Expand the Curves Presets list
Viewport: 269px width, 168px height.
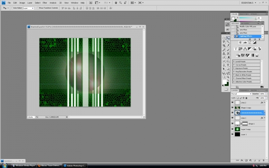click(x=234, y=65)
